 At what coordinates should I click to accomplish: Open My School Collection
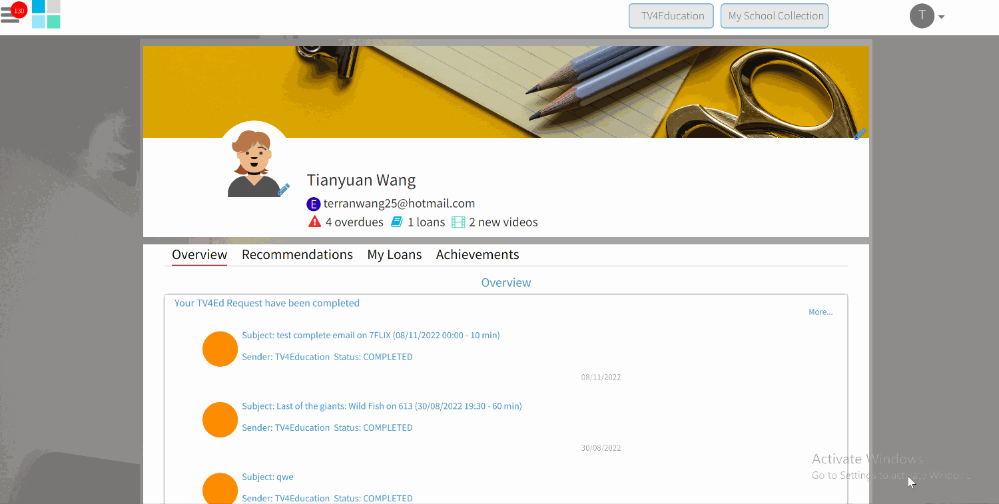775,16
